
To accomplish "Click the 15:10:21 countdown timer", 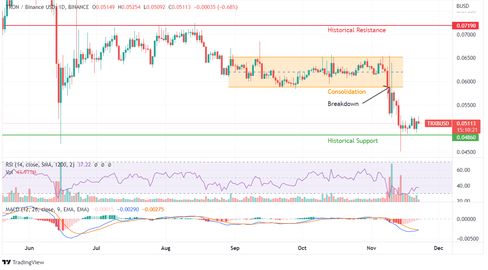I will (466, 130).
